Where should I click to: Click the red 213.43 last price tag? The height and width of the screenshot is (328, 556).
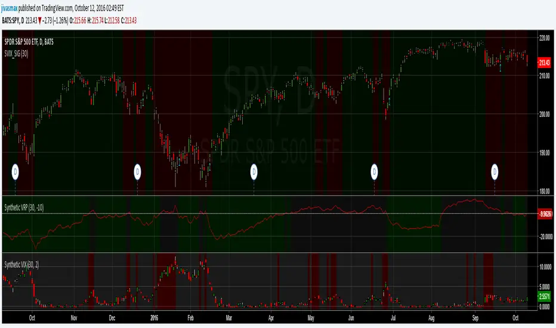(x=544, y=63)
